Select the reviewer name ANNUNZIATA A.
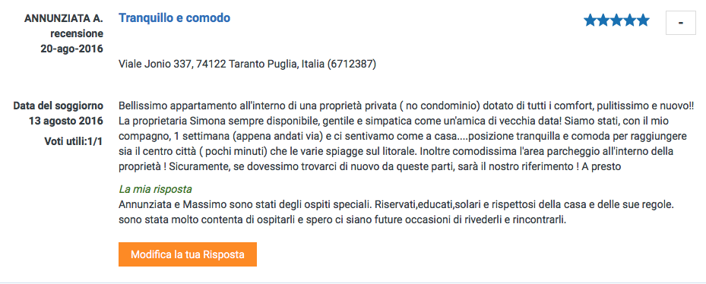Image resolution: width=706 pixels, height=284 pixels. [x=64, y=18]
